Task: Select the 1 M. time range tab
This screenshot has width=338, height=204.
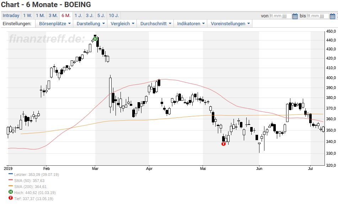Action: pos(40,16)
